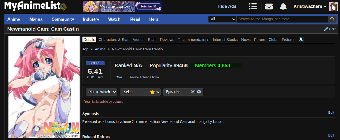Open the Community navigation menu
The image size is (340, 140).
coord(63,19)
